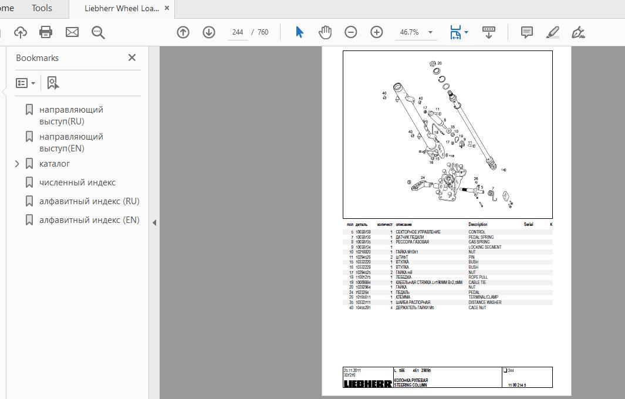Viewport: 625px width, 399px height.
Task: Upload file to cloud icon
Action: click(x=21, y=32)
